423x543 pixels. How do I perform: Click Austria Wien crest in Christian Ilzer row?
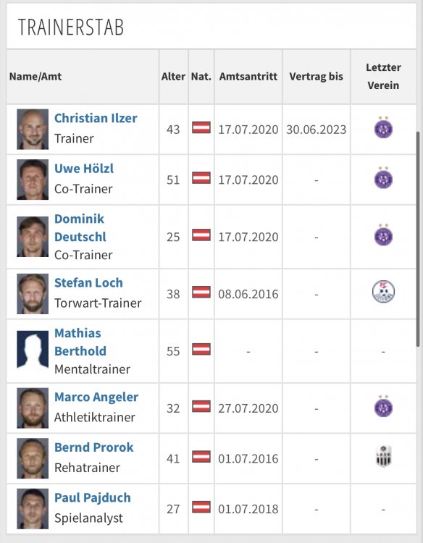[383, 127]
